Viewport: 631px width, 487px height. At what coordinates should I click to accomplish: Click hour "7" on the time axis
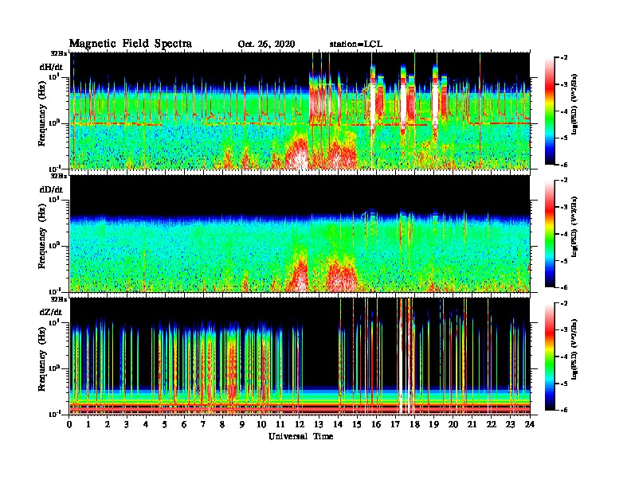[x=203, y=424]
